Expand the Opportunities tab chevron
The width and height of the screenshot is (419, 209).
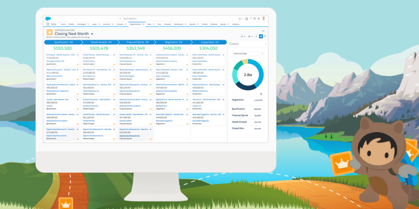point(143,24)
